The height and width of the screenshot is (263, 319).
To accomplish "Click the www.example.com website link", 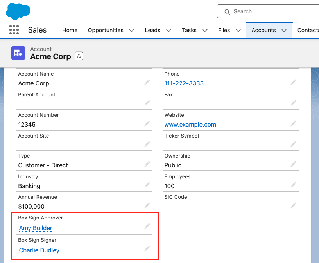I will 190,125.
